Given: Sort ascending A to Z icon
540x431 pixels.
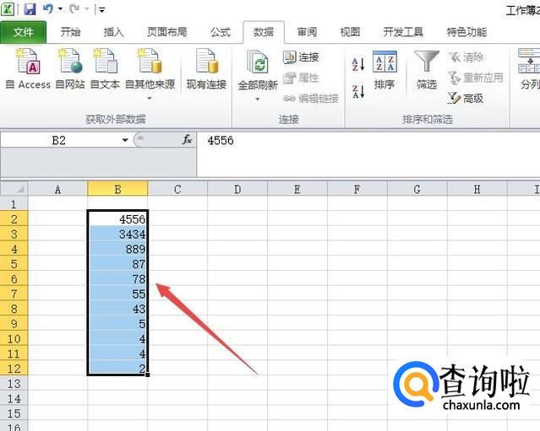Looking at the screenshot, I should point(358,64).
